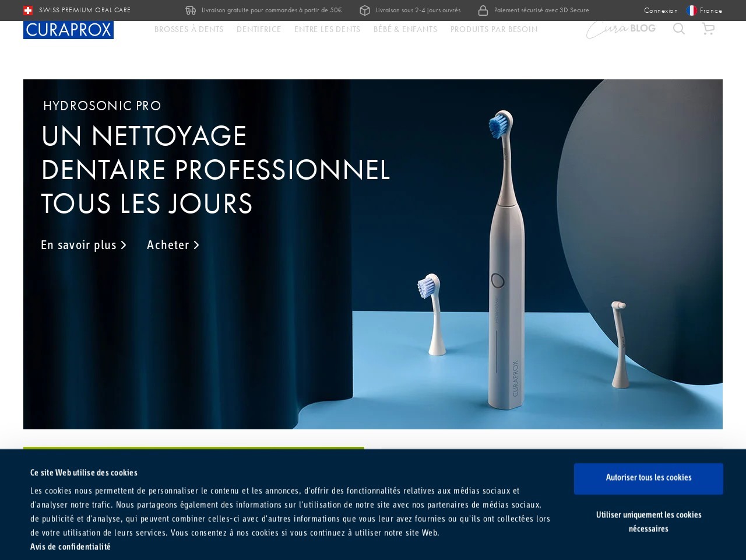The height and width of the screenshot is (560, 746).
Task: Click the Curaprox logo
Action: pyautogui.click(x=68, y=30)
